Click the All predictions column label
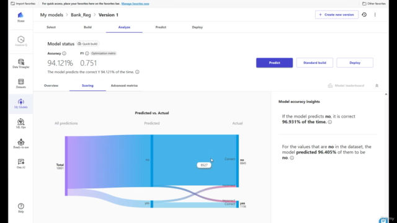This screenshot has height=223, width=397. coord(66,123)
